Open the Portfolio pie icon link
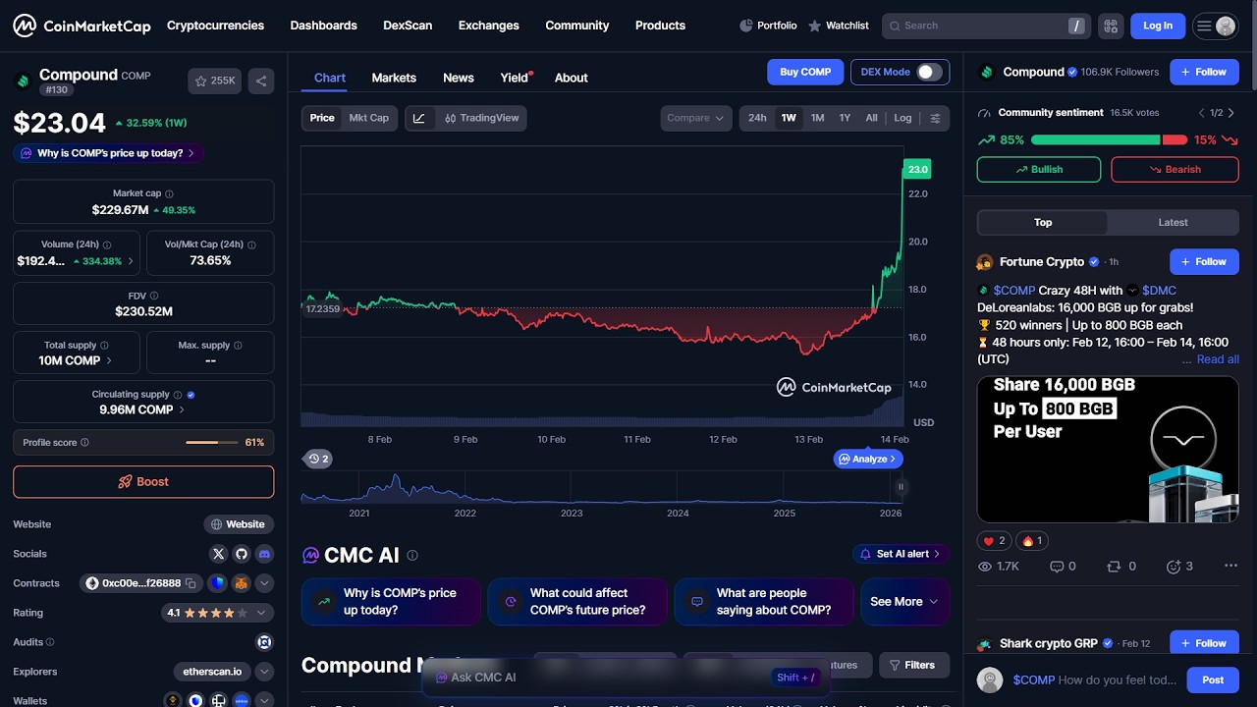This screenshot has height=707, width=1257. (768, 26)
